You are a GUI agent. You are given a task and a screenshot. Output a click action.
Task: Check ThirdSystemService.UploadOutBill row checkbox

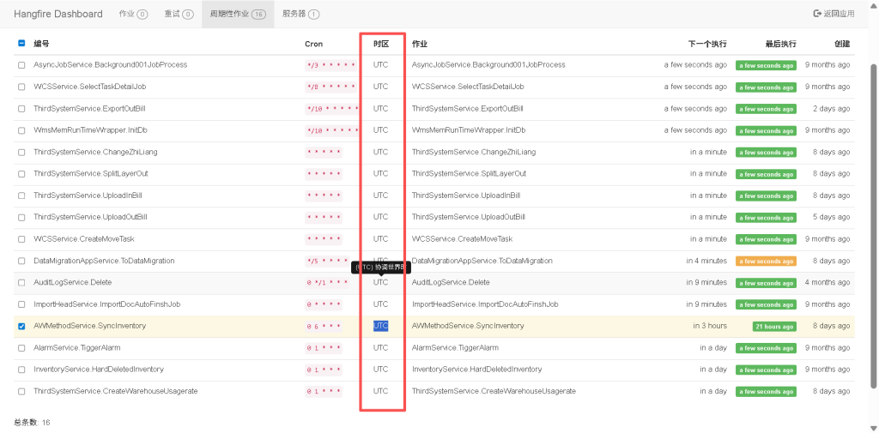[x=21, y=217]
